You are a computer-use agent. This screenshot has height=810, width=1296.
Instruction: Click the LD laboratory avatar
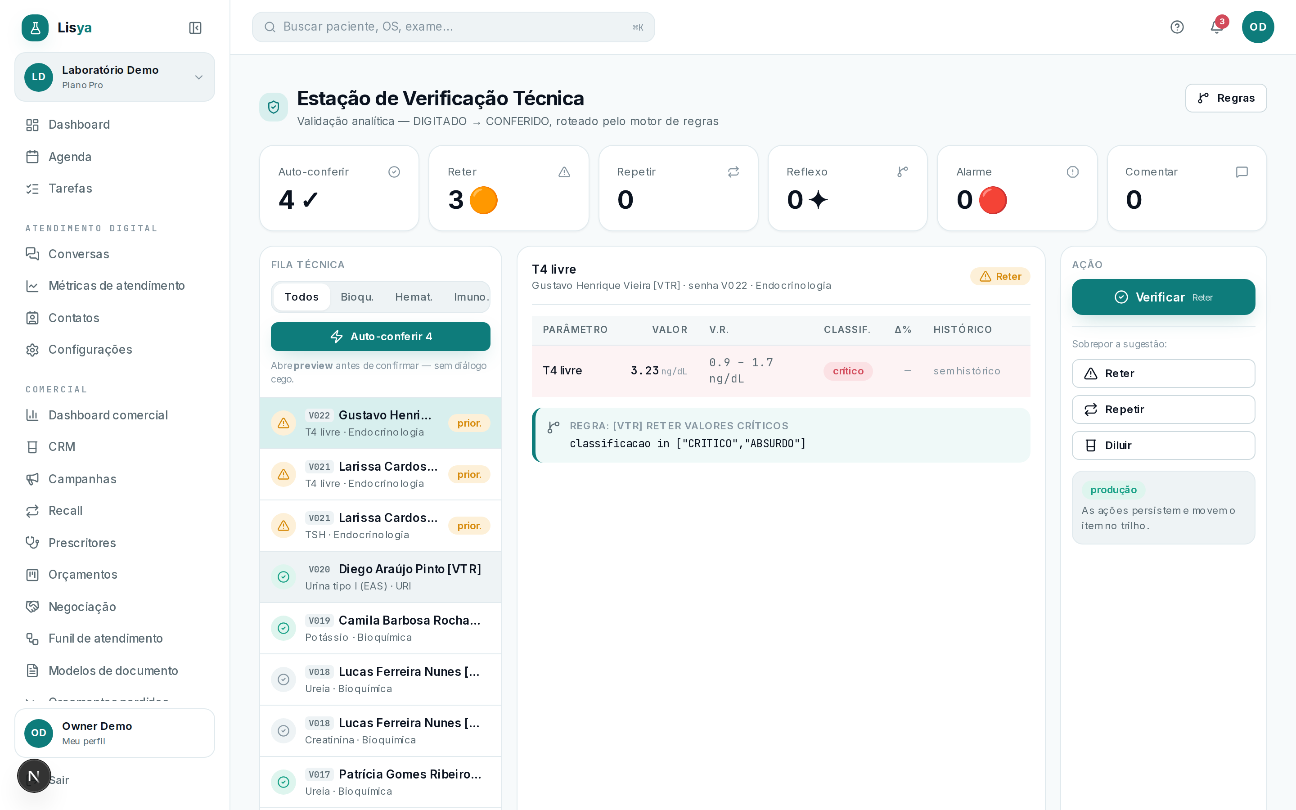coord(39,77)
